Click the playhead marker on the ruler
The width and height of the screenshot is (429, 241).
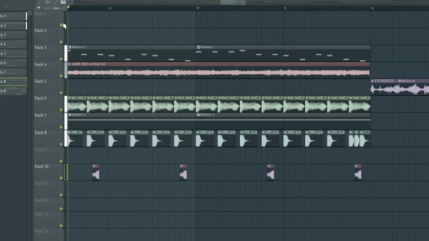coord(68,7)
